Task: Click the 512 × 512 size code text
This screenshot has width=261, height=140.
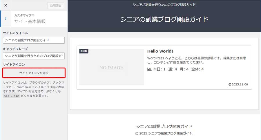Action: 11,96
